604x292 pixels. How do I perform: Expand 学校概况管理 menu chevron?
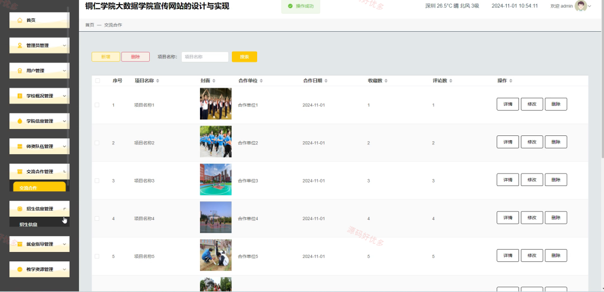[64, 96]
